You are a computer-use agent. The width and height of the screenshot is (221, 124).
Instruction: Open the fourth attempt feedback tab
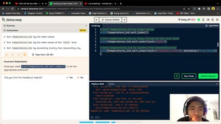25,55
